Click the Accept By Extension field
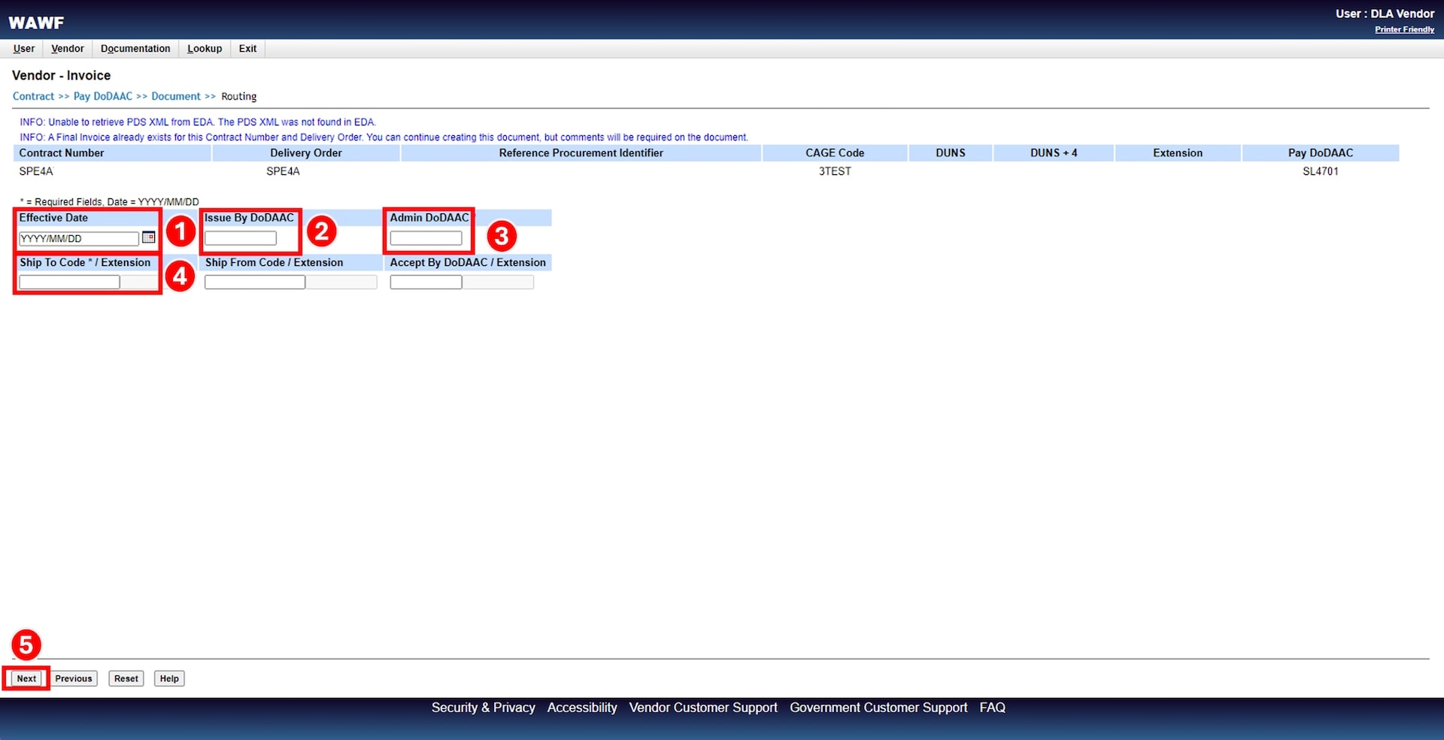 pos(498,282)
